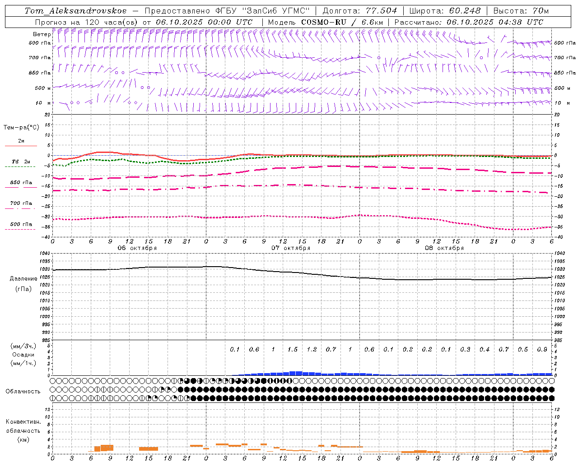Click the Конвективн. convective cloud label
The image size is (578, 462).
click(23, 422)
